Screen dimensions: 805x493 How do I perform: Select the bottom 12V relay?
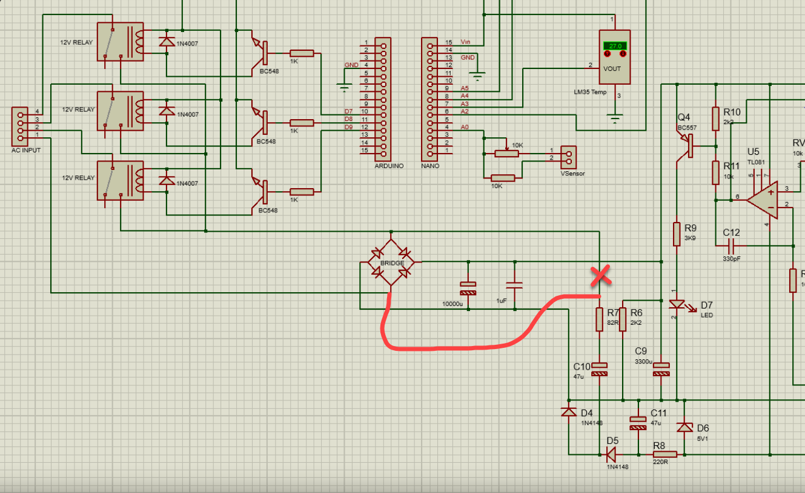coord(120,180)
